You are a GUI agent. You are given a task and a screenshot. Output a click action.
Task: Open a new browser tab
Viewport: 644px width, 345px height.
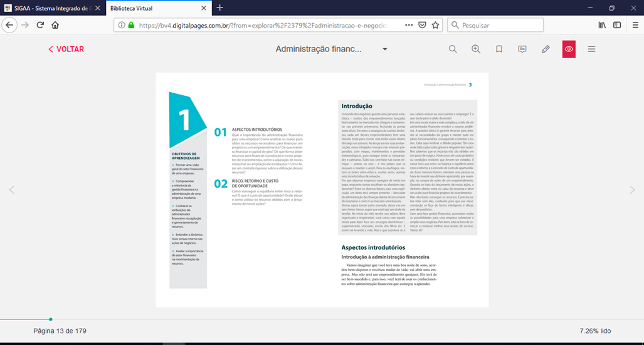coord(219,8)
